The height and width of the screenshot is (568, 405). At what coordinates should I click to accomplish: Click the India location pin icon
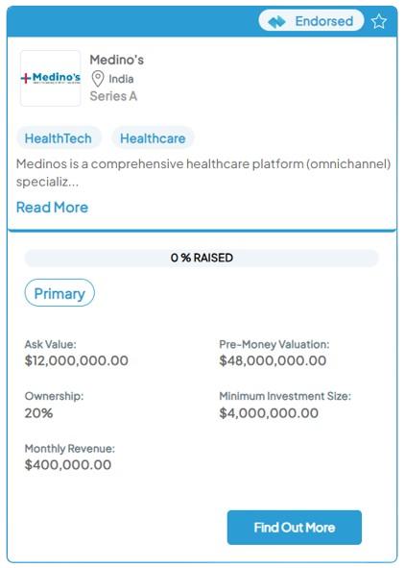98,79
